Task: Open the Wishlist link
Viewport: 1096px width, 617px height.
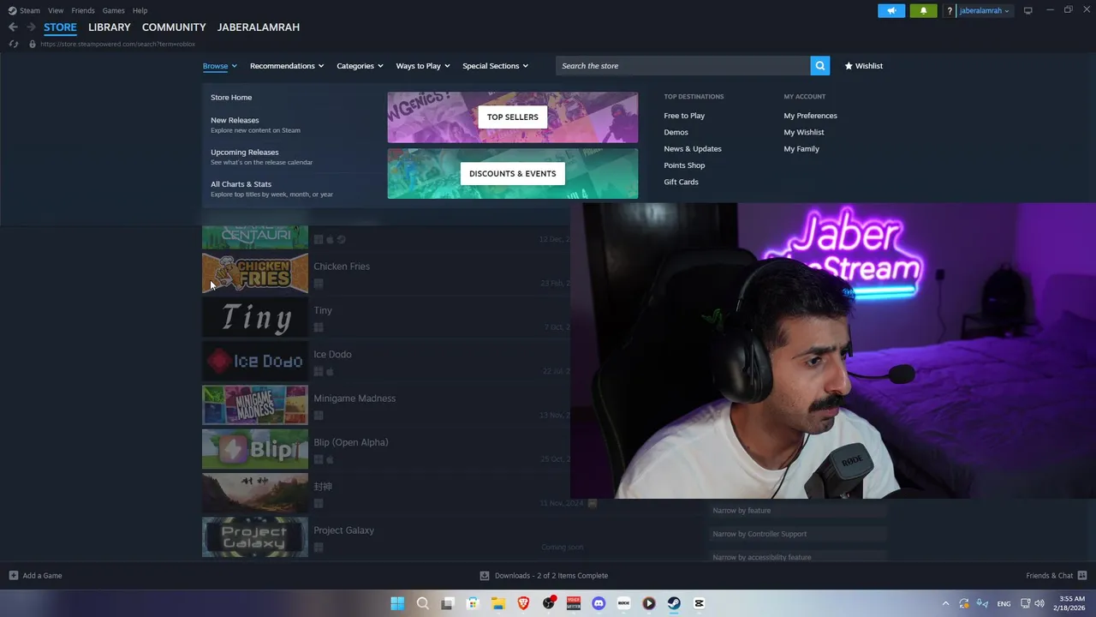Action: [x=863, y=66]
